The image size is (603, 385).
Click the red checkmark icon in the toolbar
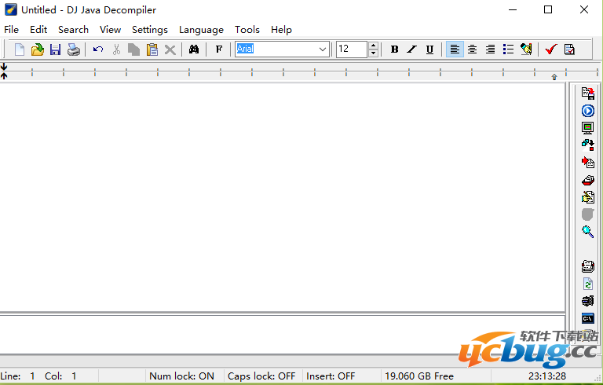coord(550,49)
